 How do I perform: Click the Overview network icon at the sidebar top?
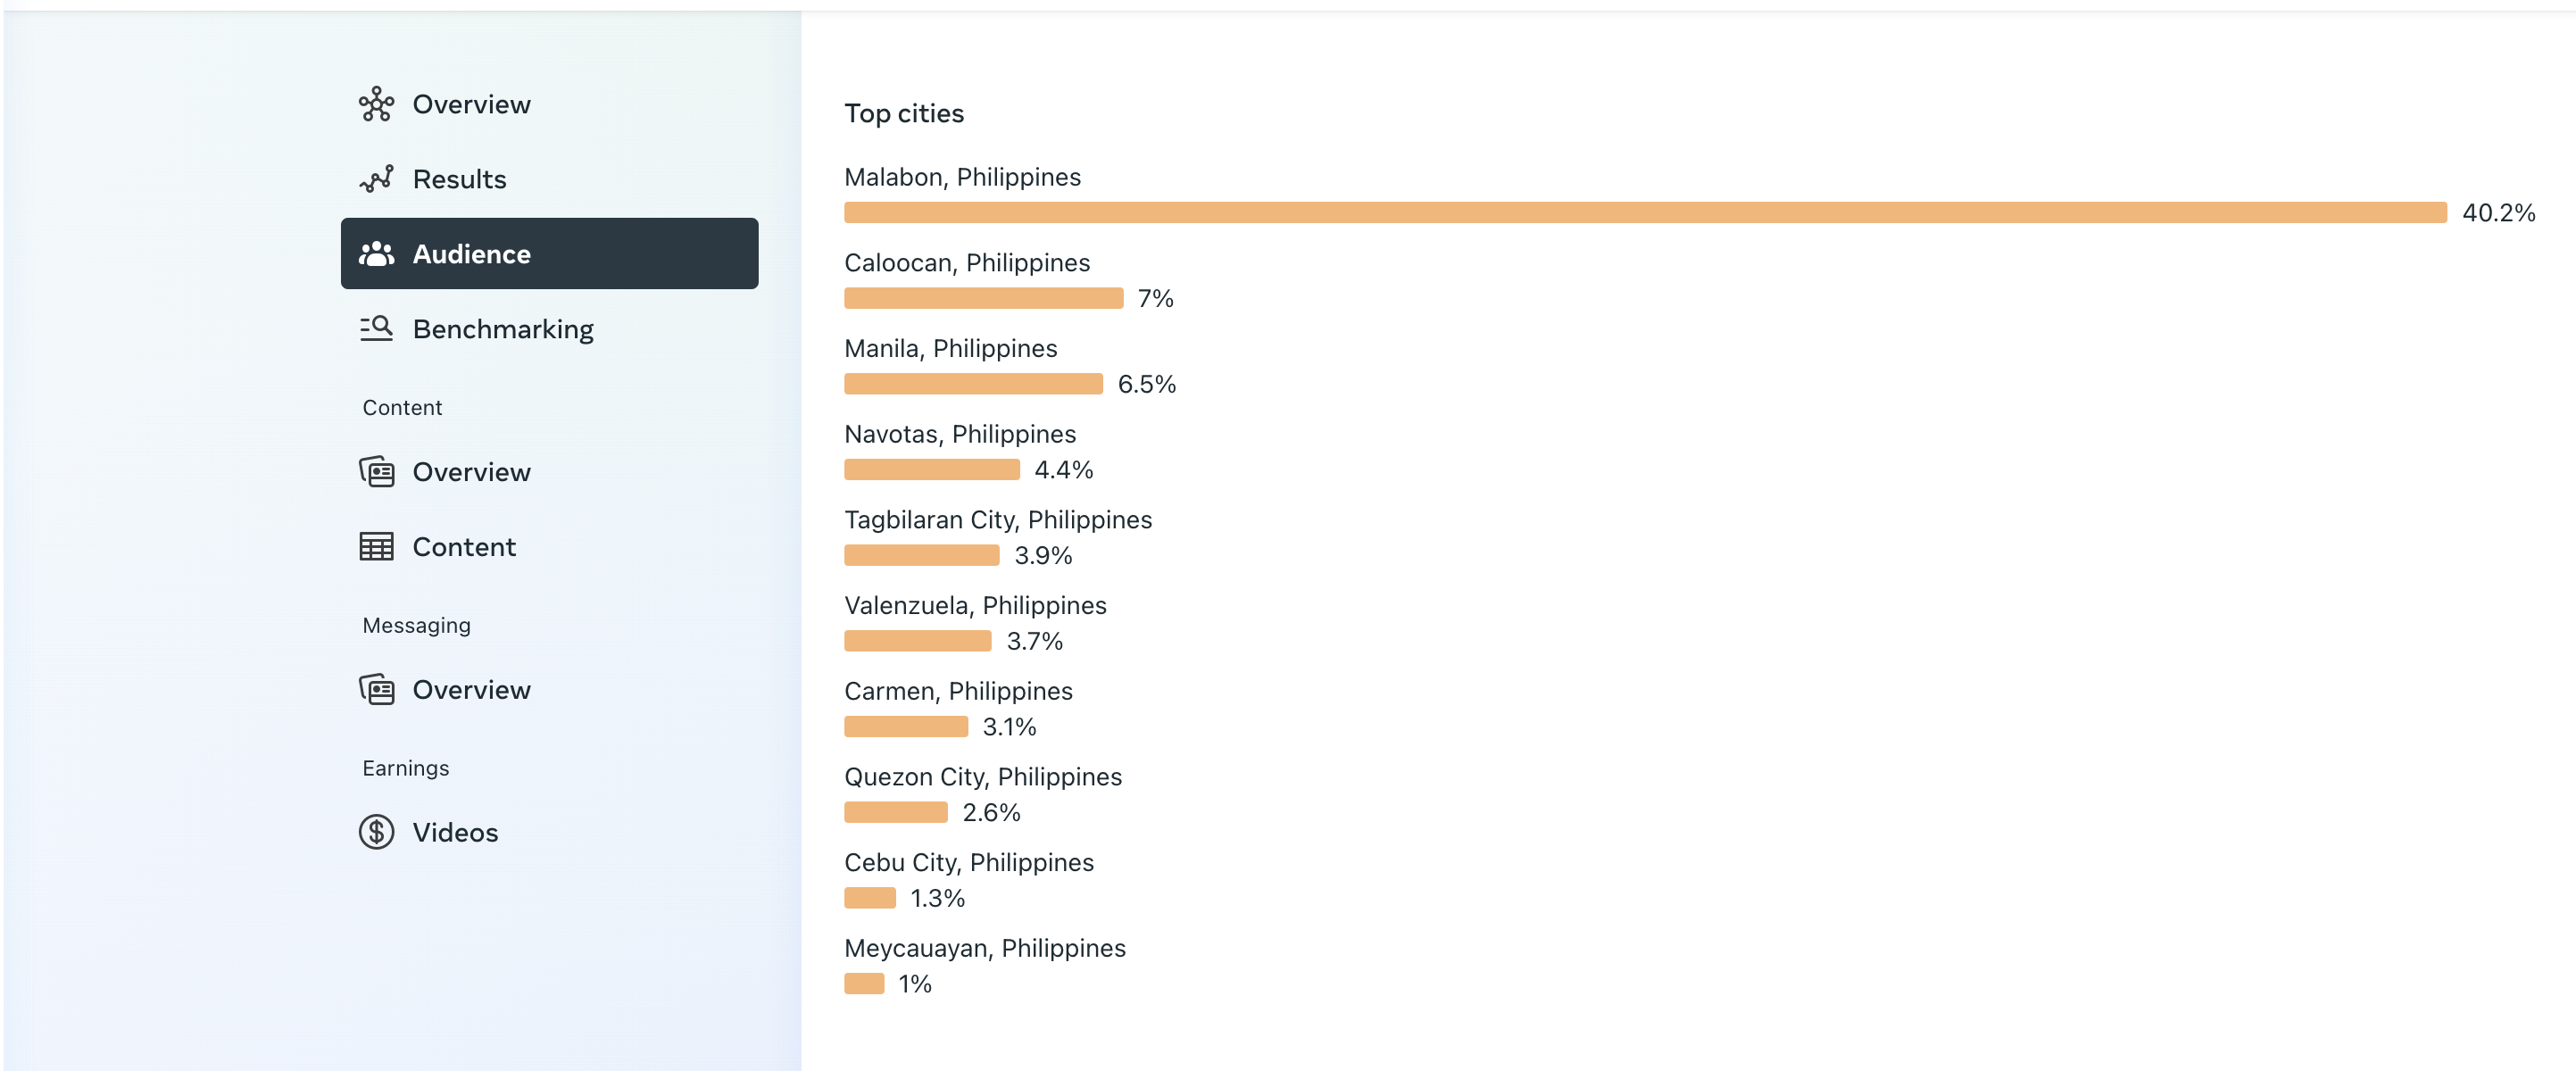[x=376, y=104]
